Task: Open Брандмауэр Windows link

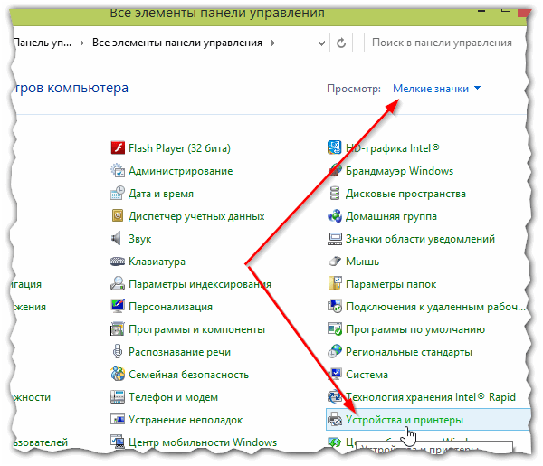Action: (399, 171)
